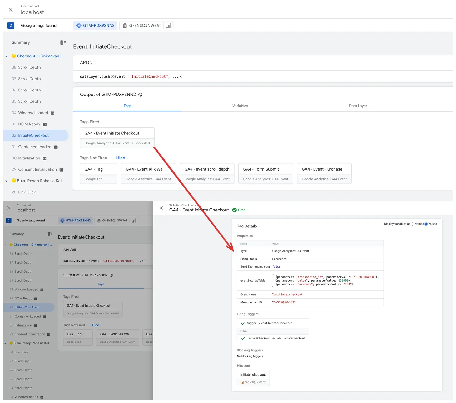Open the trigger - event InitiateCheckout firing trigger
The height and width of the screenshot is (403, 456).
(x=273, y=323)
